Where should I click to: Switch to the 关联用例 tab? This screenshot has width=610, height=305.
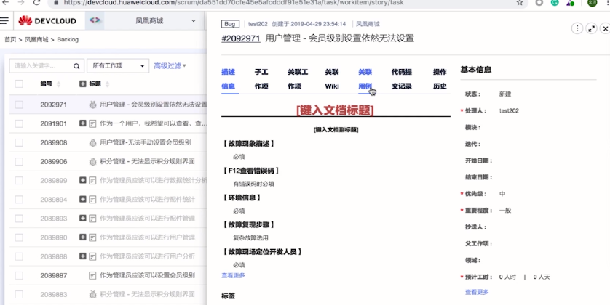tap(365, 79)
